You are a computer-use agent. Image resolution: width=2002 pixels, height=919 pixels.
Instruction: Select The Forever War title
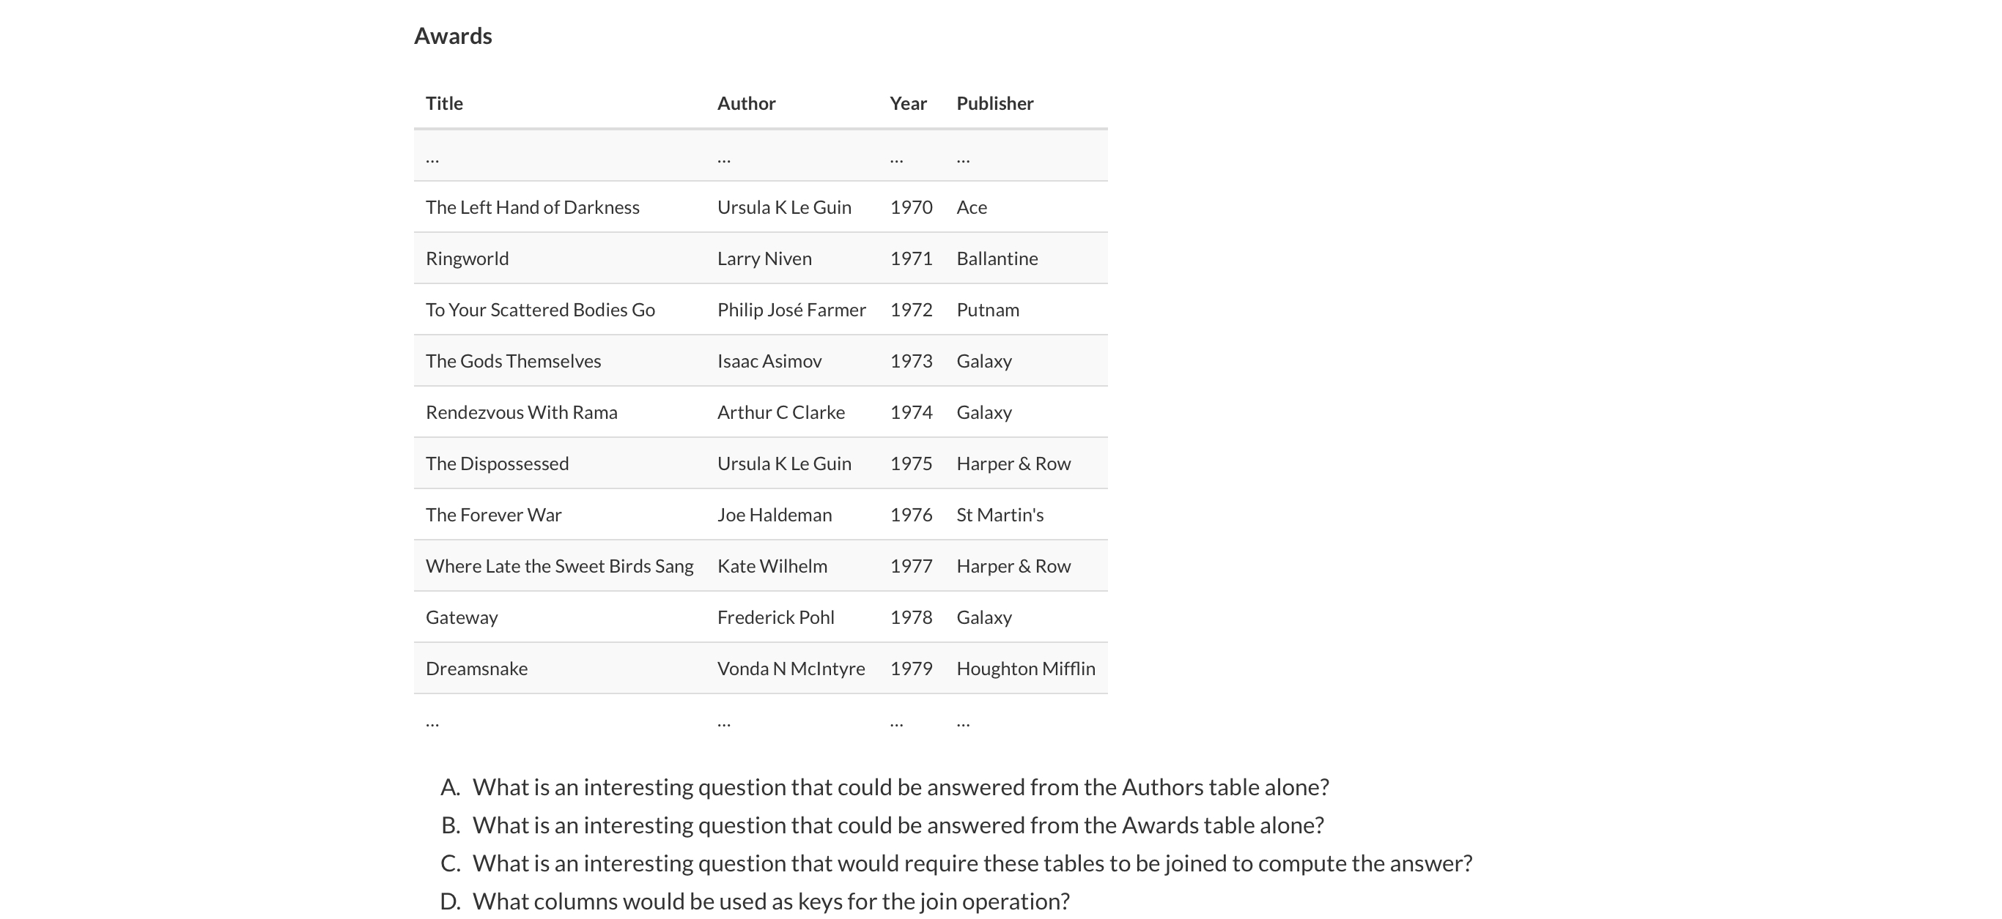tap(493, 515)
